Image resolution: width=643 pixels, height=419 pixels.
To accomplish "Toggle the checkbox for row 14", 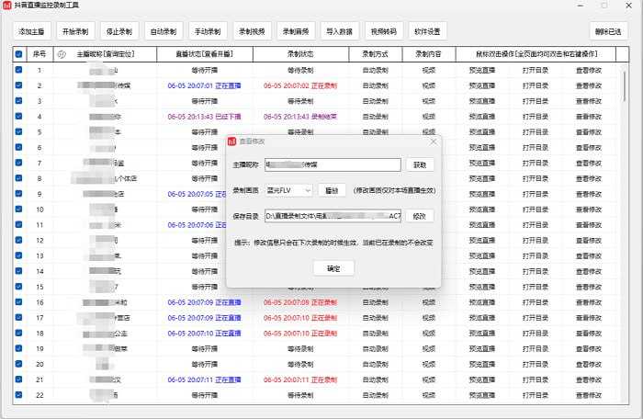I will (18, 271).
